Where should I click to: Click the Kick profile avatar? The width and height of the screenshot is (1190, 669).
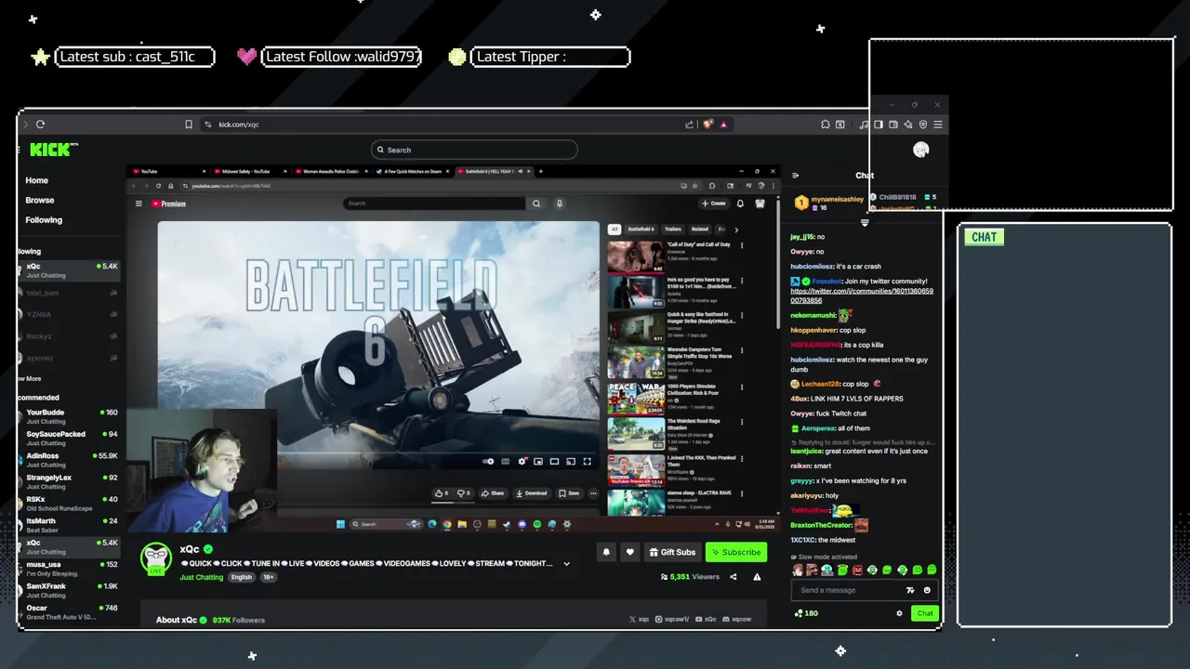pos(920,150)
